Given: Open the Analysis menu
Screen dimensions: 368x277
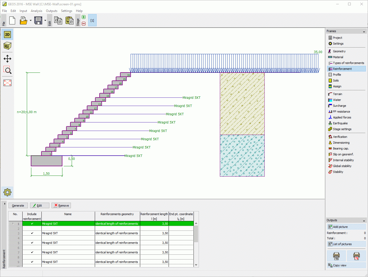Looking at the screenshot, I should [36, 11].
